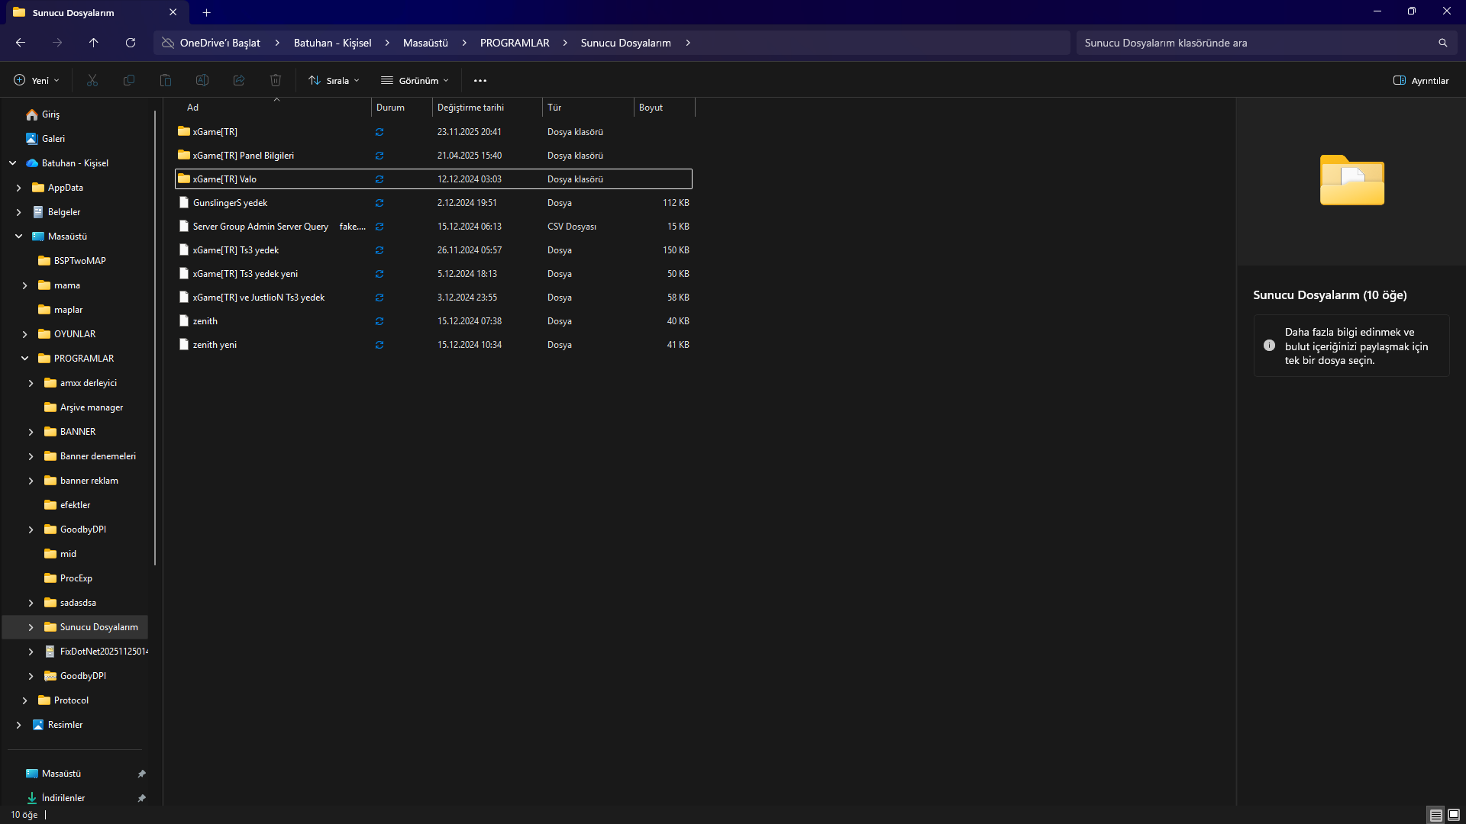Image resolution: width=1466 pixels, height=824 pixels.
Task: Expand the AppData folder in sidebar
Action: [x=19, y=188]
